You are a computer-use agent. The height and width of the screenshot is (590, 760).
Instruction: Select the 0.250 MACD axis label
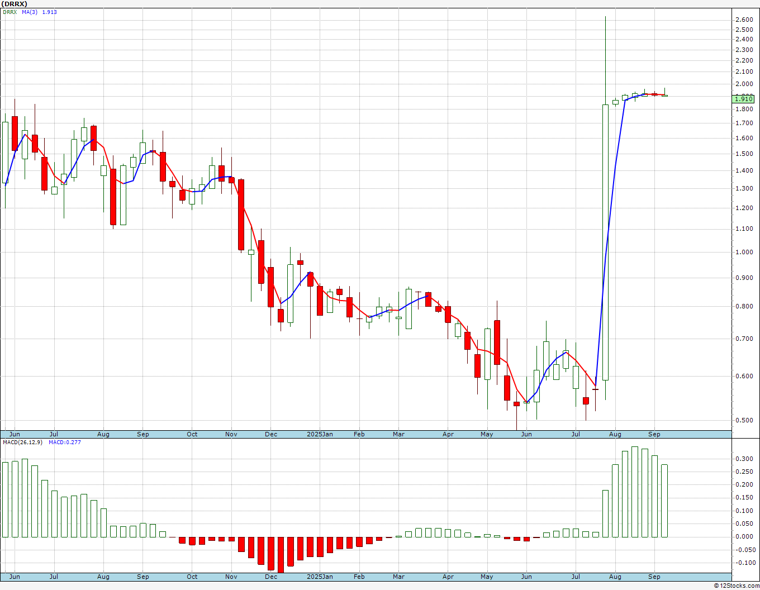click(744, 472)
